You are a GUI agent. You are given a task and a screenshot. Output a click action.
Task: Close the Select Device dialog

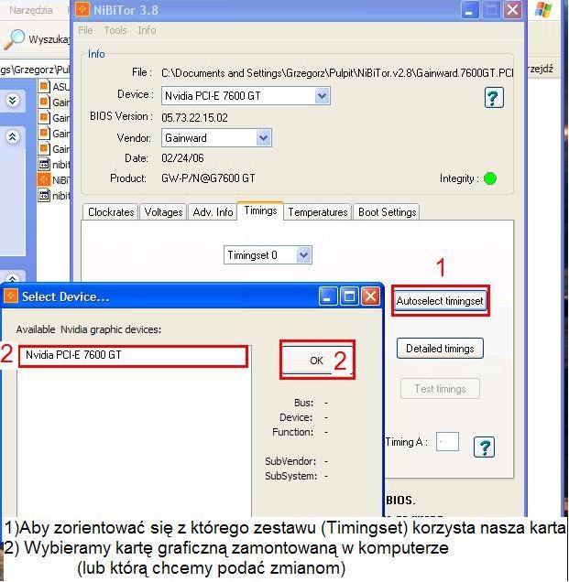pos(370,296)
